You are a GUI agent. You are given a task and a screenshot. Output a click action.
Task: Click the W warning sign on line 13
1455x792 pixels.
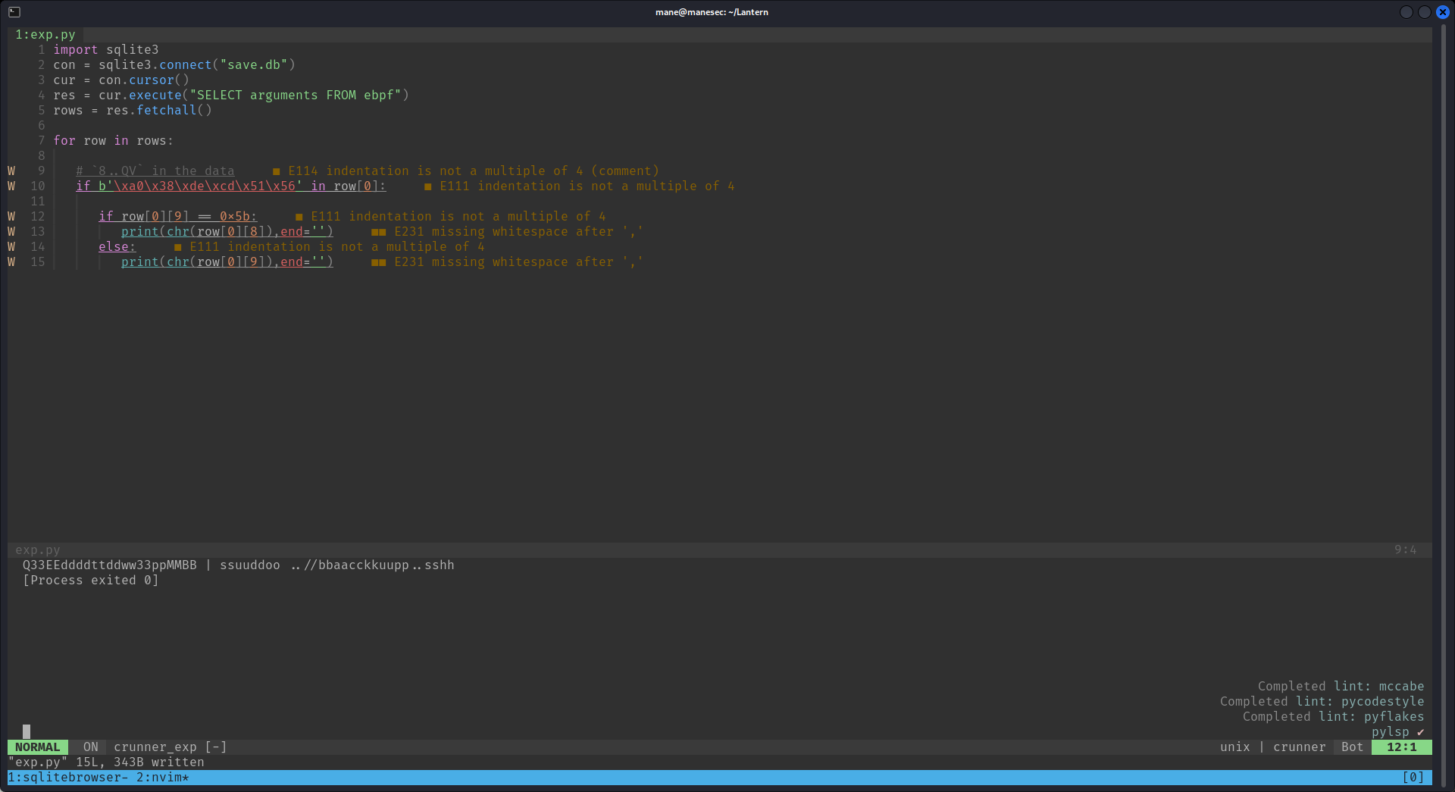coord(11,232)
